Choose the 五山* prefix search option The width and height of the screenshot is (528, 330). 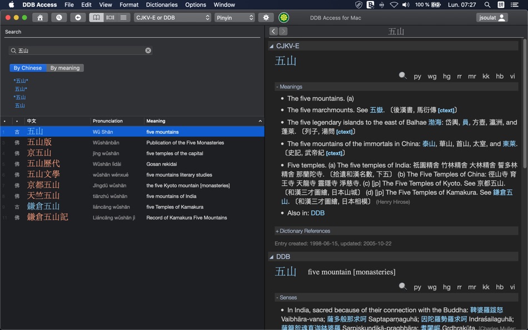pyautogui.click(x=21, y=89)
